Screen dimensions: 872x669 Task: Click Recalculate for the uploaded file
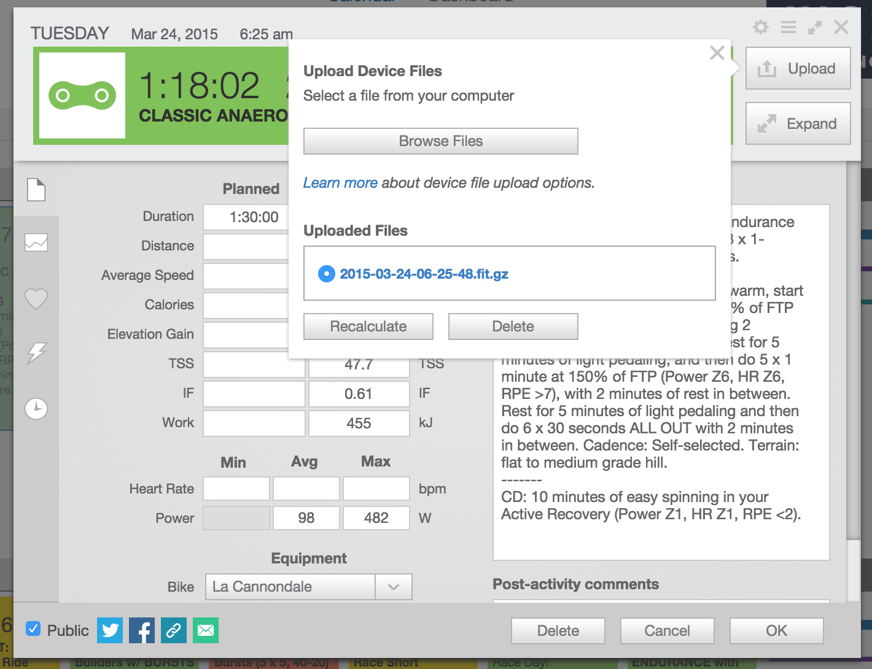(368, 327)
